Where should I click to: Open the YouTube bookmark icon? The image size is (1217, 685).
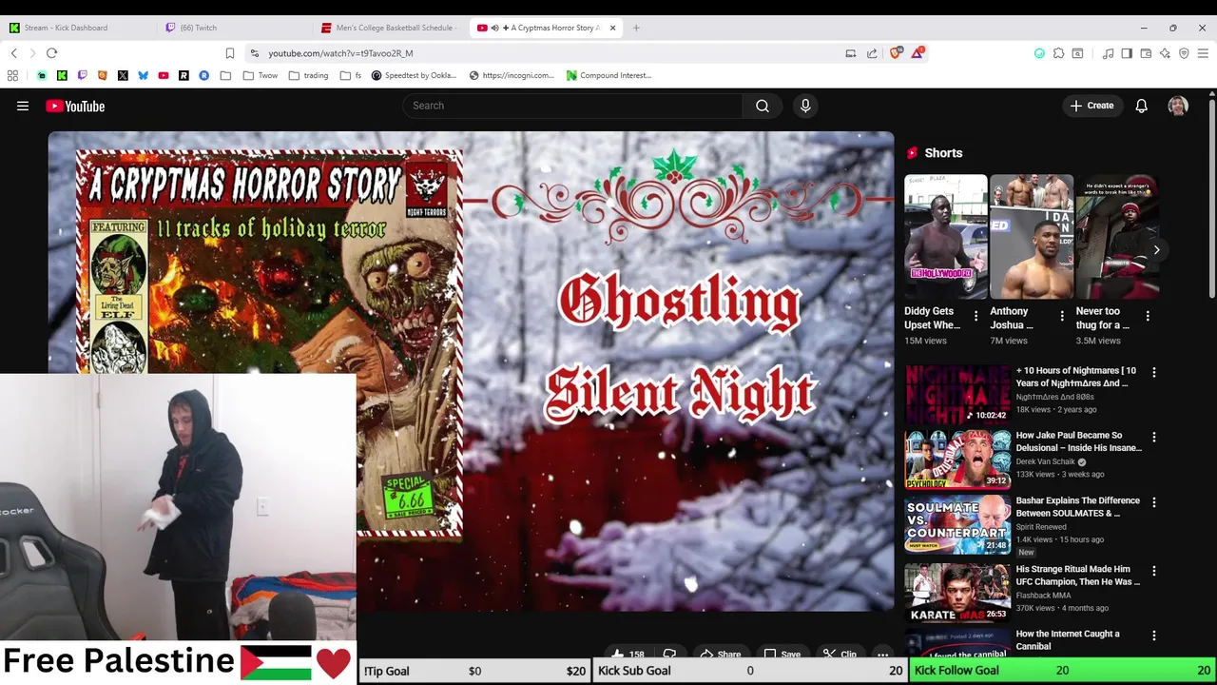tap(164, 75)
